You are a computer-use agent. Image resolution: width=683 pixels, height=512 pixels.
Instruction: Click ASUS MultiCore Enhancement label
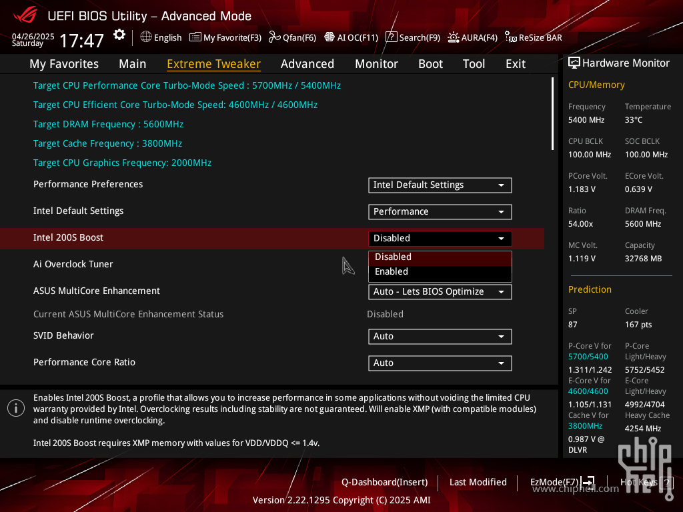coord(97,291)
